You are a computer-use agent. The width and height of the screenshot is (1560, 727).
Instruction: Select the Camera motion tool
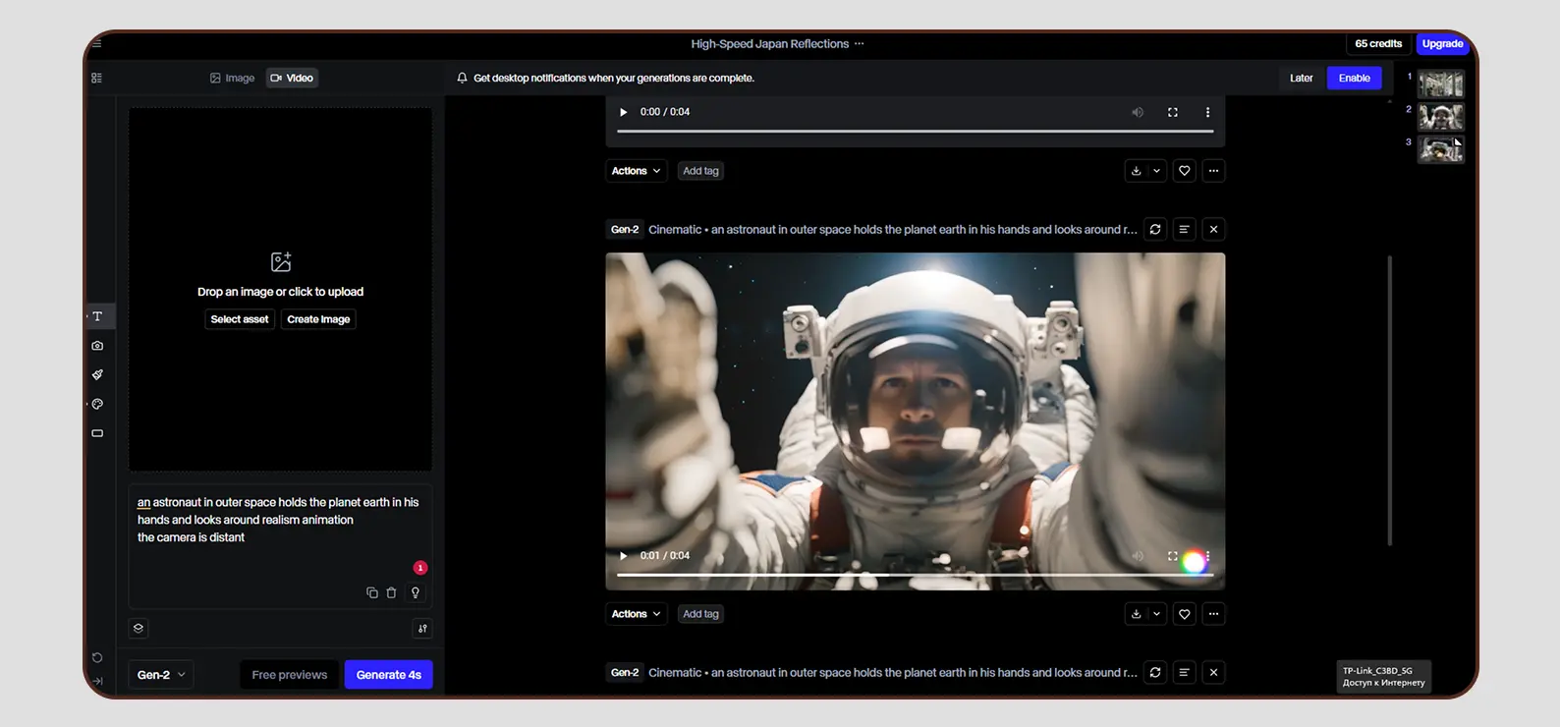[97, 346]
